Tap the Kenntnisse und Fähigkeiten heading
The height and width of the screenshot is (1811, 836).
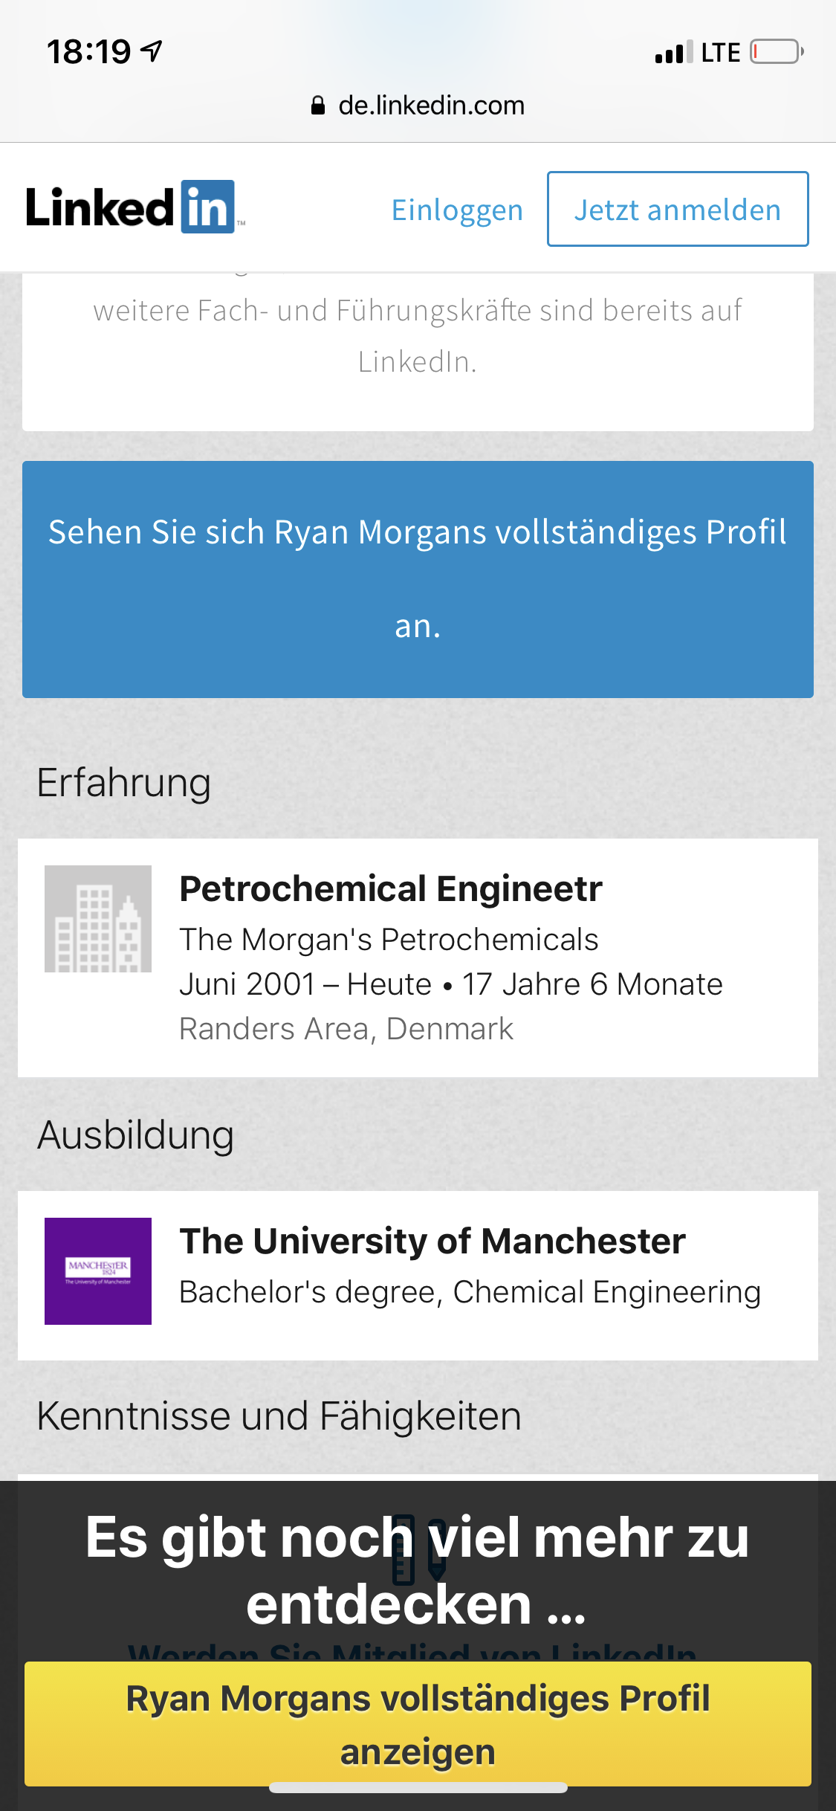click(279, 1416)
